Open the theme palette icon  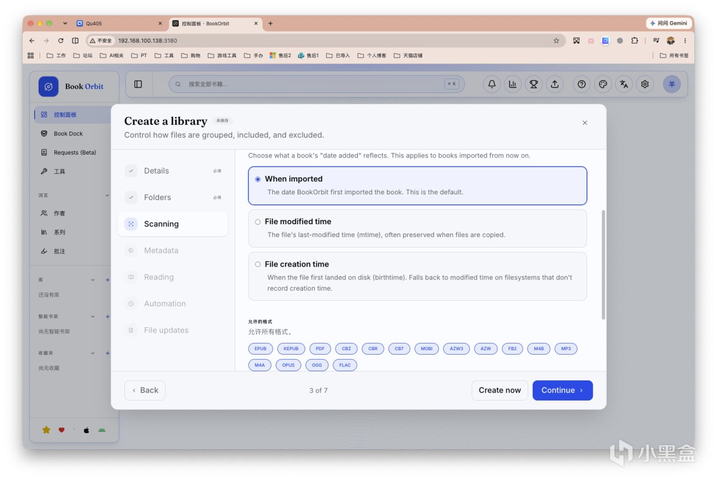click(x=603, y=84)
